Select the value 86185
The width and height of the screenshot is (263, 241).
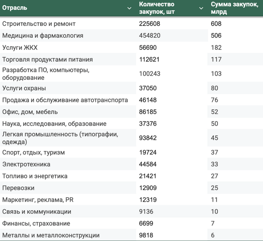[148, 112]
